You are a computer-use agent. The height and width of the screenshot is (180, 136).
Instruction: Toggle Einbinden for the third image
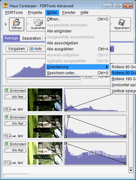coord(15,144)
